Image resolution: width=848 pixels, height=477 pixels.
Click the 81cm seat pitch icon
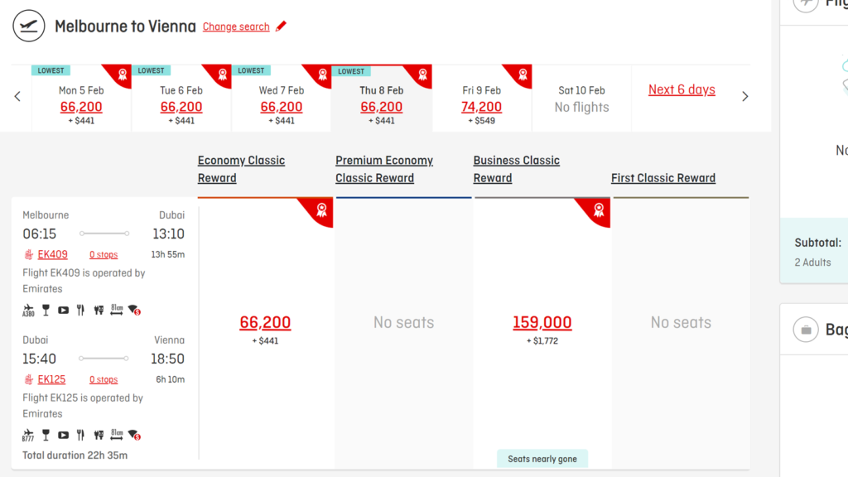point(117,309)
